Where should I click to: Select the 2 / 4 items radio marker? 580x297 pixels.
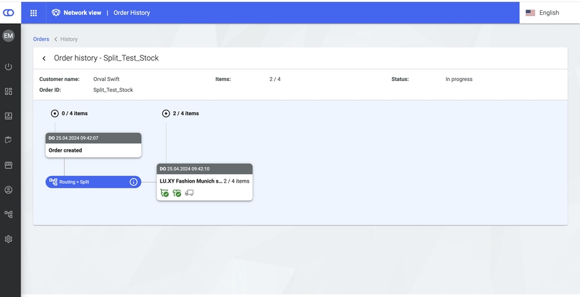(166, 113)
